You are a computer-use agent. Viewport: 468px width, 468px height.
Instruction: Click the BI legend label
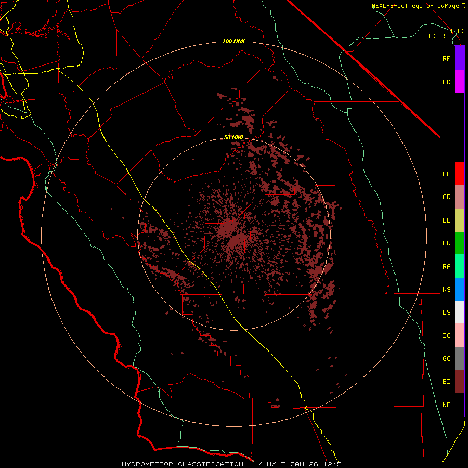[446, 382]
